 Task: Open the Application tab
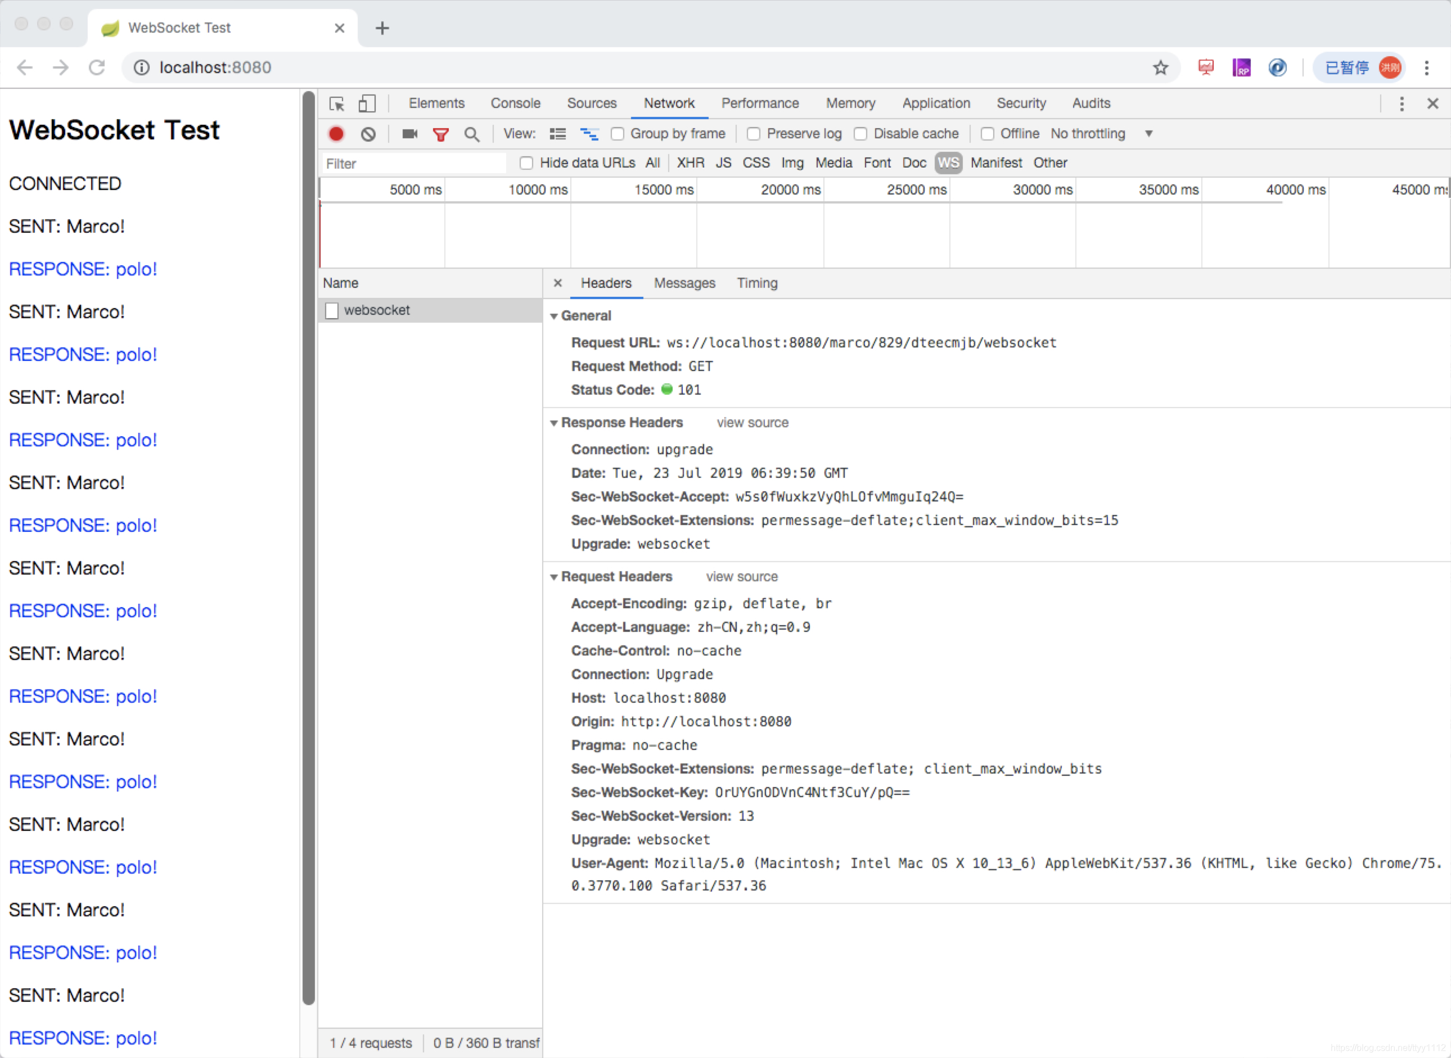tap(936, 104)
